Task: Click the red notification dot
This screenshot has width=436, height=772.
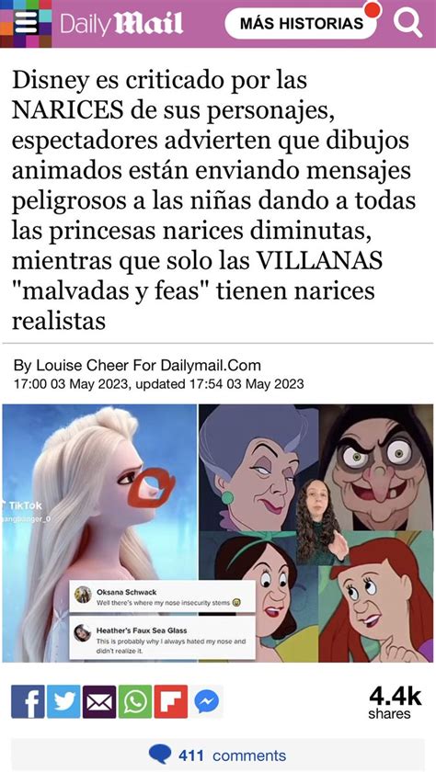Action: pos(373,9)
